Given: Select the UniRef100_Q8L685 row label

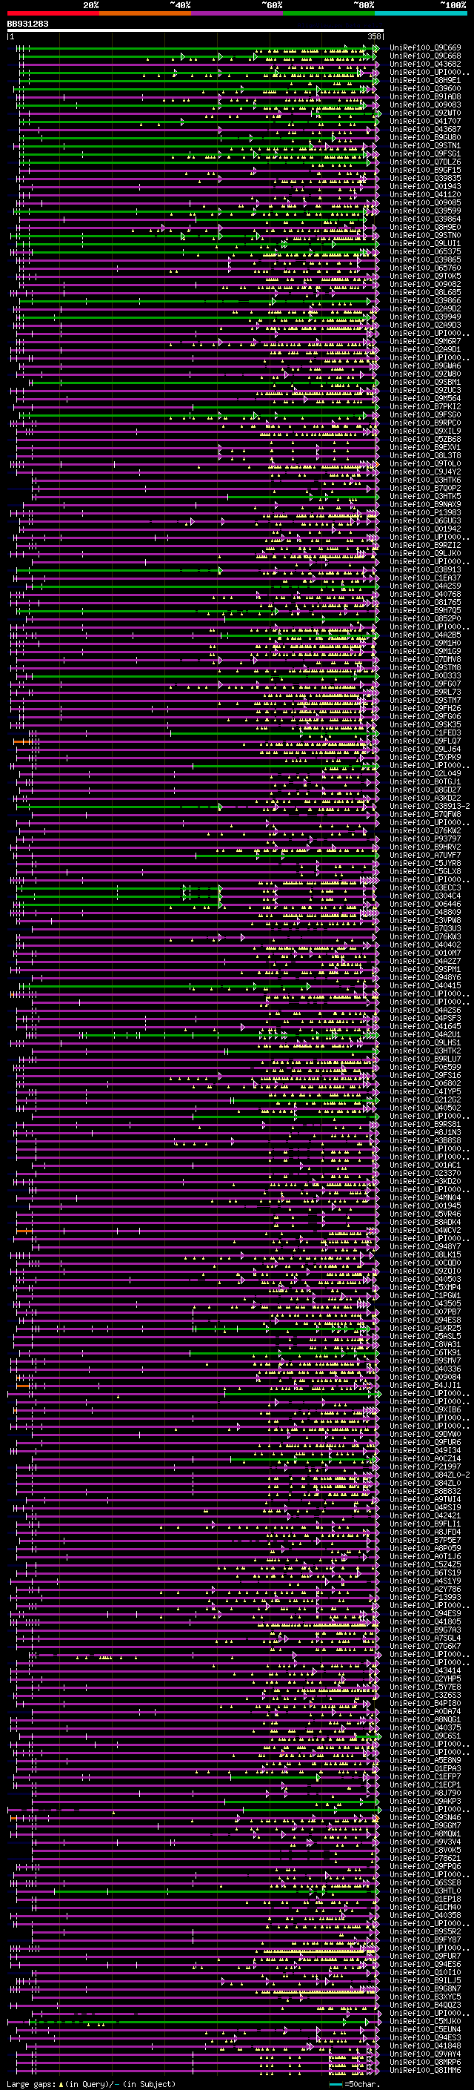Looking at the screenshot, I should tap(425, 292).
